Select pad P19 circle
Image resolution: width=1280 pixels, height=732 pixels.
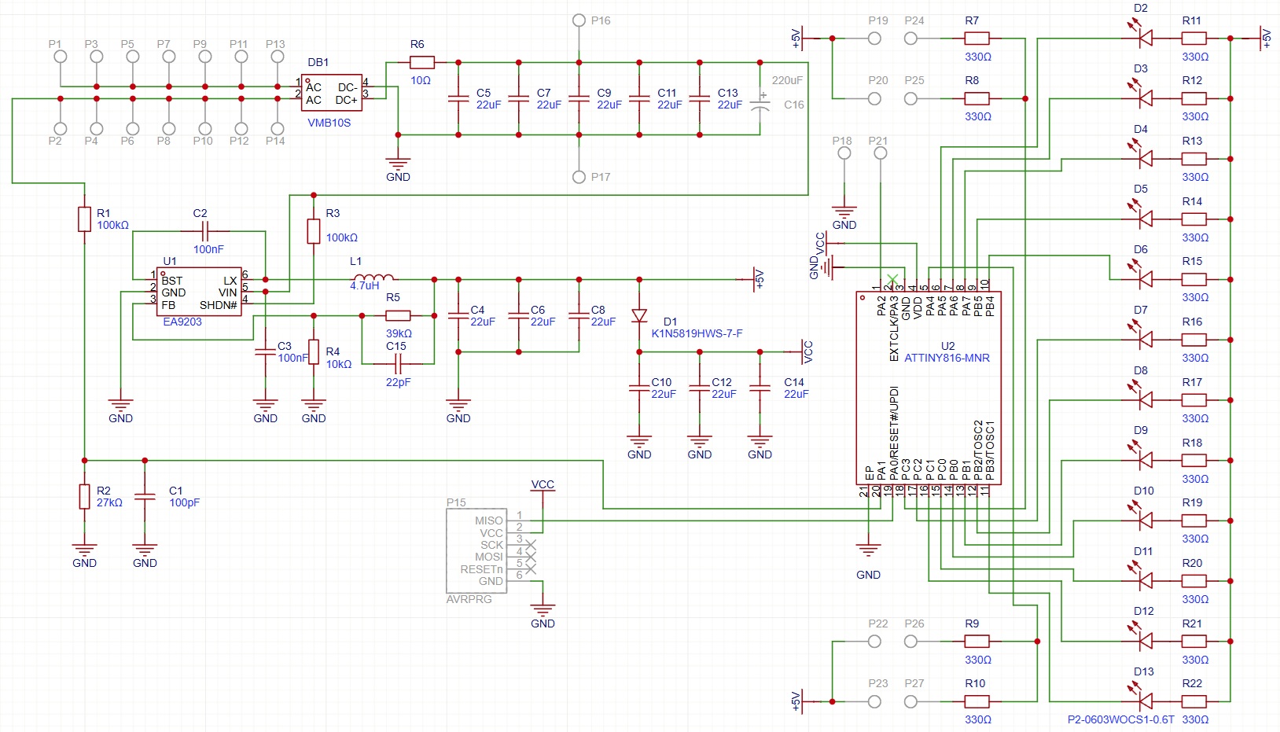coord(874,38)
